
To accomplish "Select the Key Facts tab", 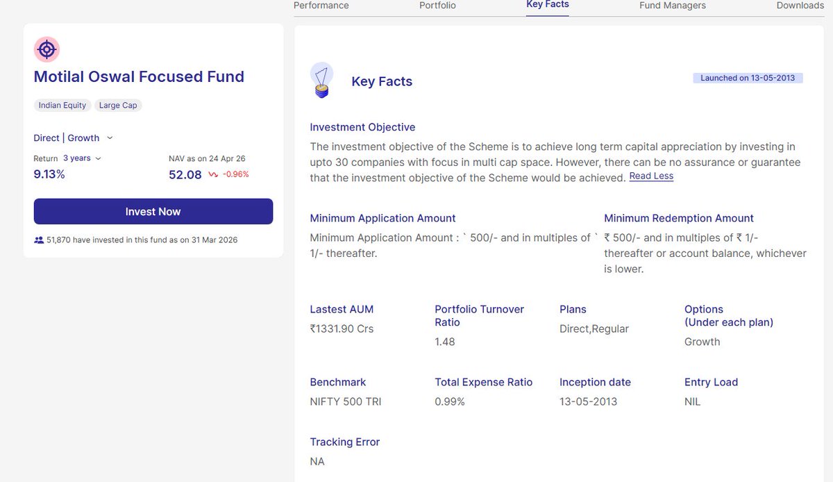I will (548, 5).
